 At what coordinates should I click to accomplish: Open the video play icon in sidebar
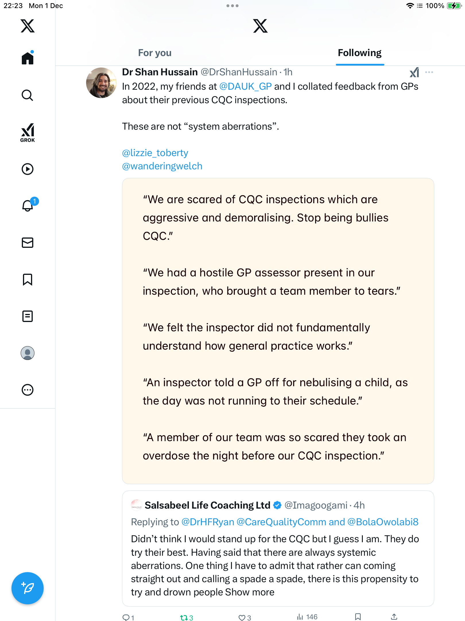(x=28, y=169)
